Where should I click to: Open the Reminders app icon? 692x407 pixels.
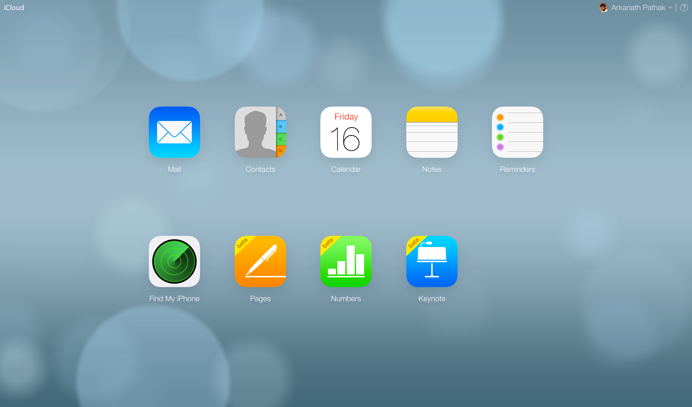518,132
